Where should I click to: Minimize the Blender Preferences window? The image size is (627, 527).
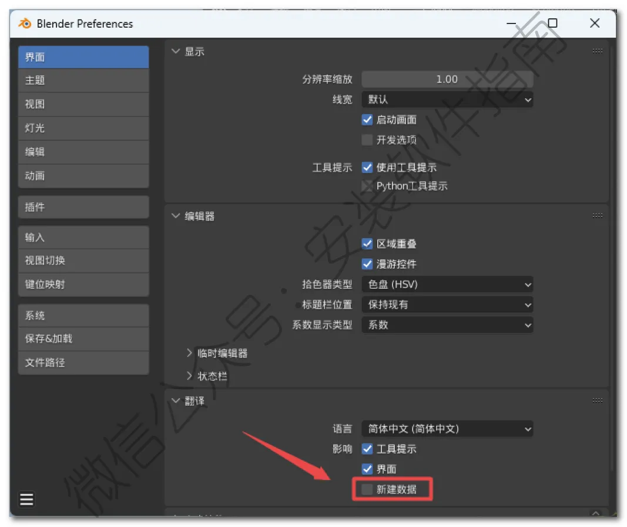point(511,23)
